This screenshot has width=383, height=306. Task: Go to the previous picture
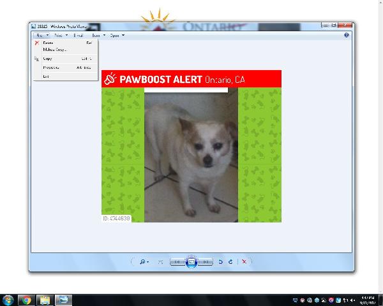coord(177,262)
